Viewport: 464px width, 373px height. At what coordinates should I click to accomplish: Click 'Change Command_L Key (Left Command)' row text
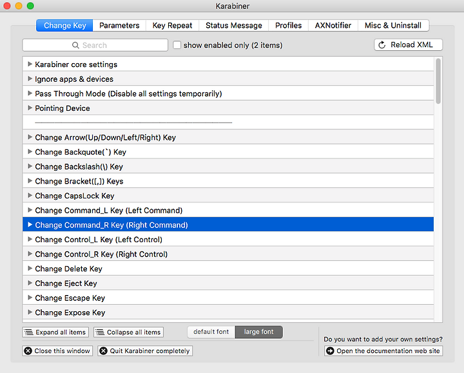[x=109, y=210]
